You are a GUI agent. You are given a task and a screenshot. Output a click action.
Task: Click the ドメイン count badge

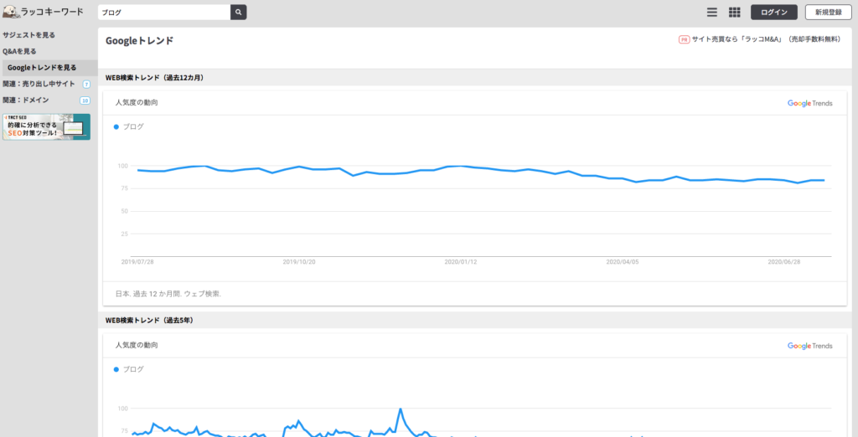[x=85, y=100]
